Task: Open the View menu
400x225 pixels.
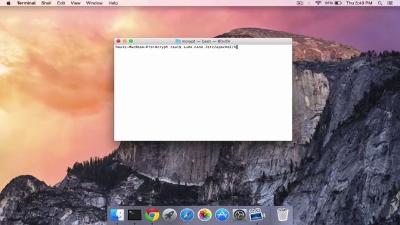Action: pyautogui.click(x=76, y=3)
